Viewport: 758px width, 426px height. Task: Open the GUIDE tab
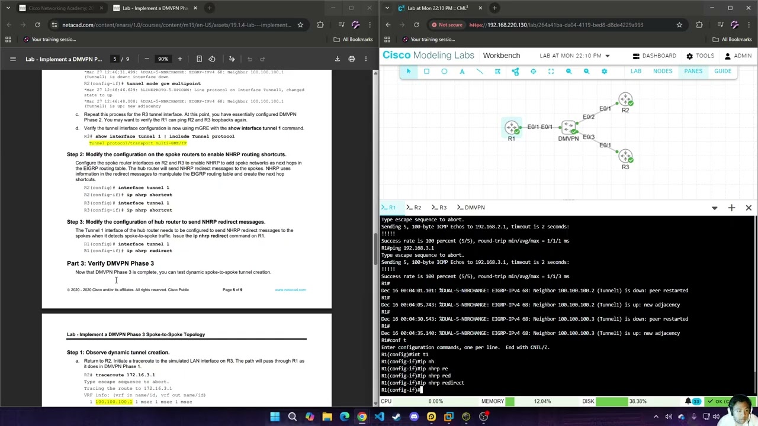722,71
